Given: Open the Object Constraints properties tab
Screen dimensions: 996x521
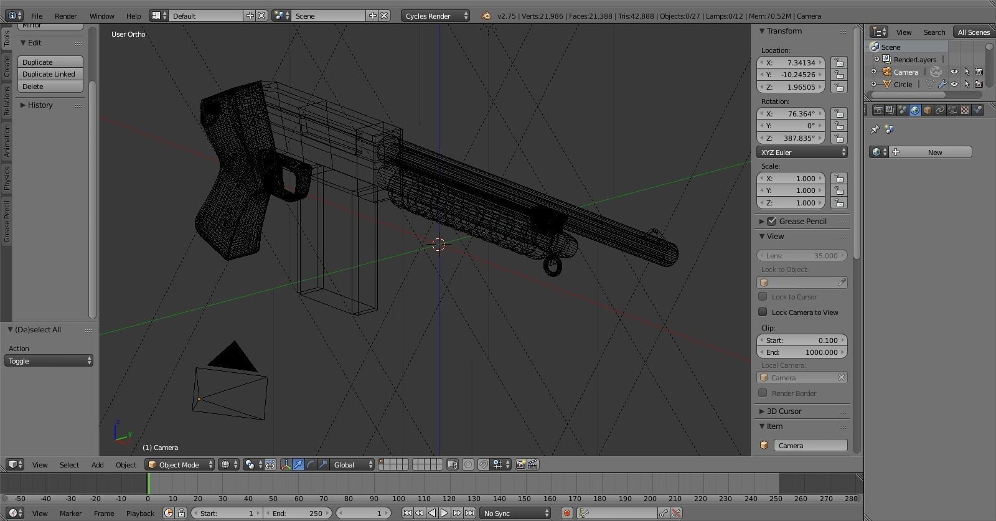Looking at the screenshot, I should pos(940,110).
